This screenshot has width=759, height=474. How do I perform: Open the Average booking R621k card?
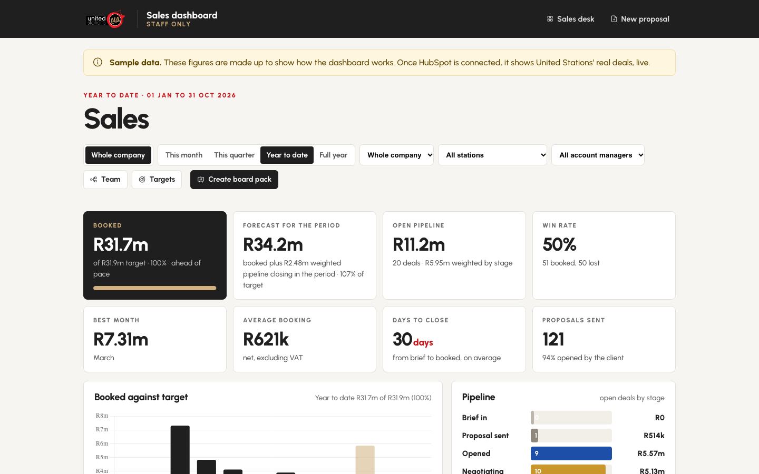pyautogui.click(x=305, y=339)
